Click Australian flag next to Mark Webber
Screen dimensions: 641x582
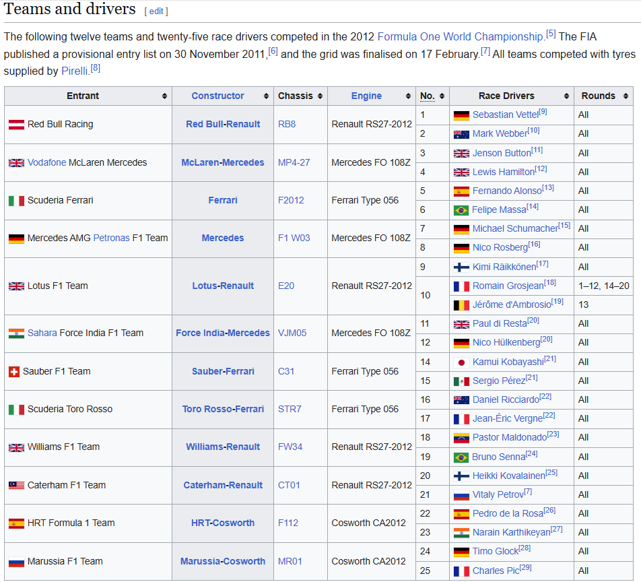[x=461, y=134]
